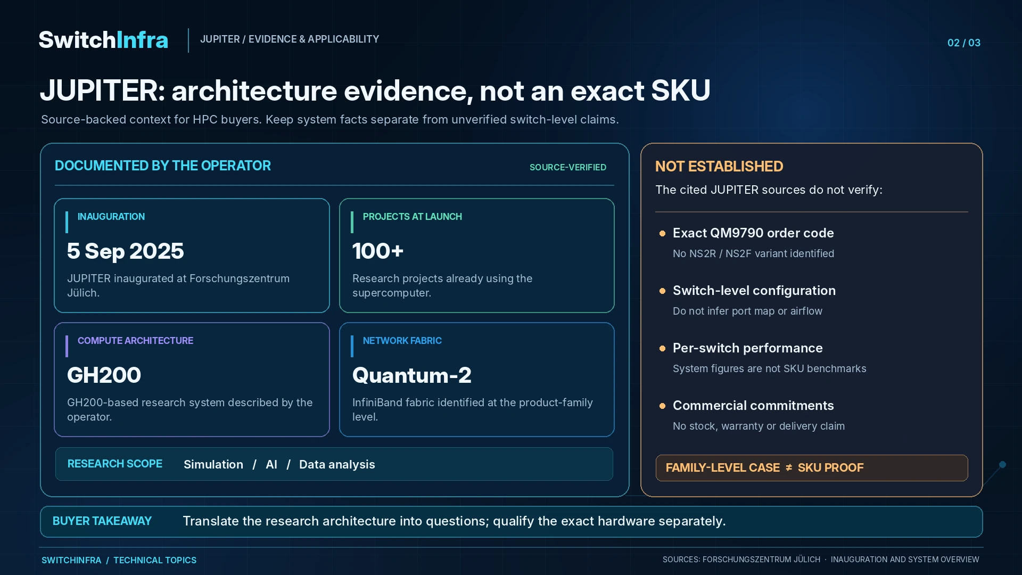Click 'Translate the research architecture into questions' sentence
This screenshot has width=1022, height=575.
(x=454, y=521)
